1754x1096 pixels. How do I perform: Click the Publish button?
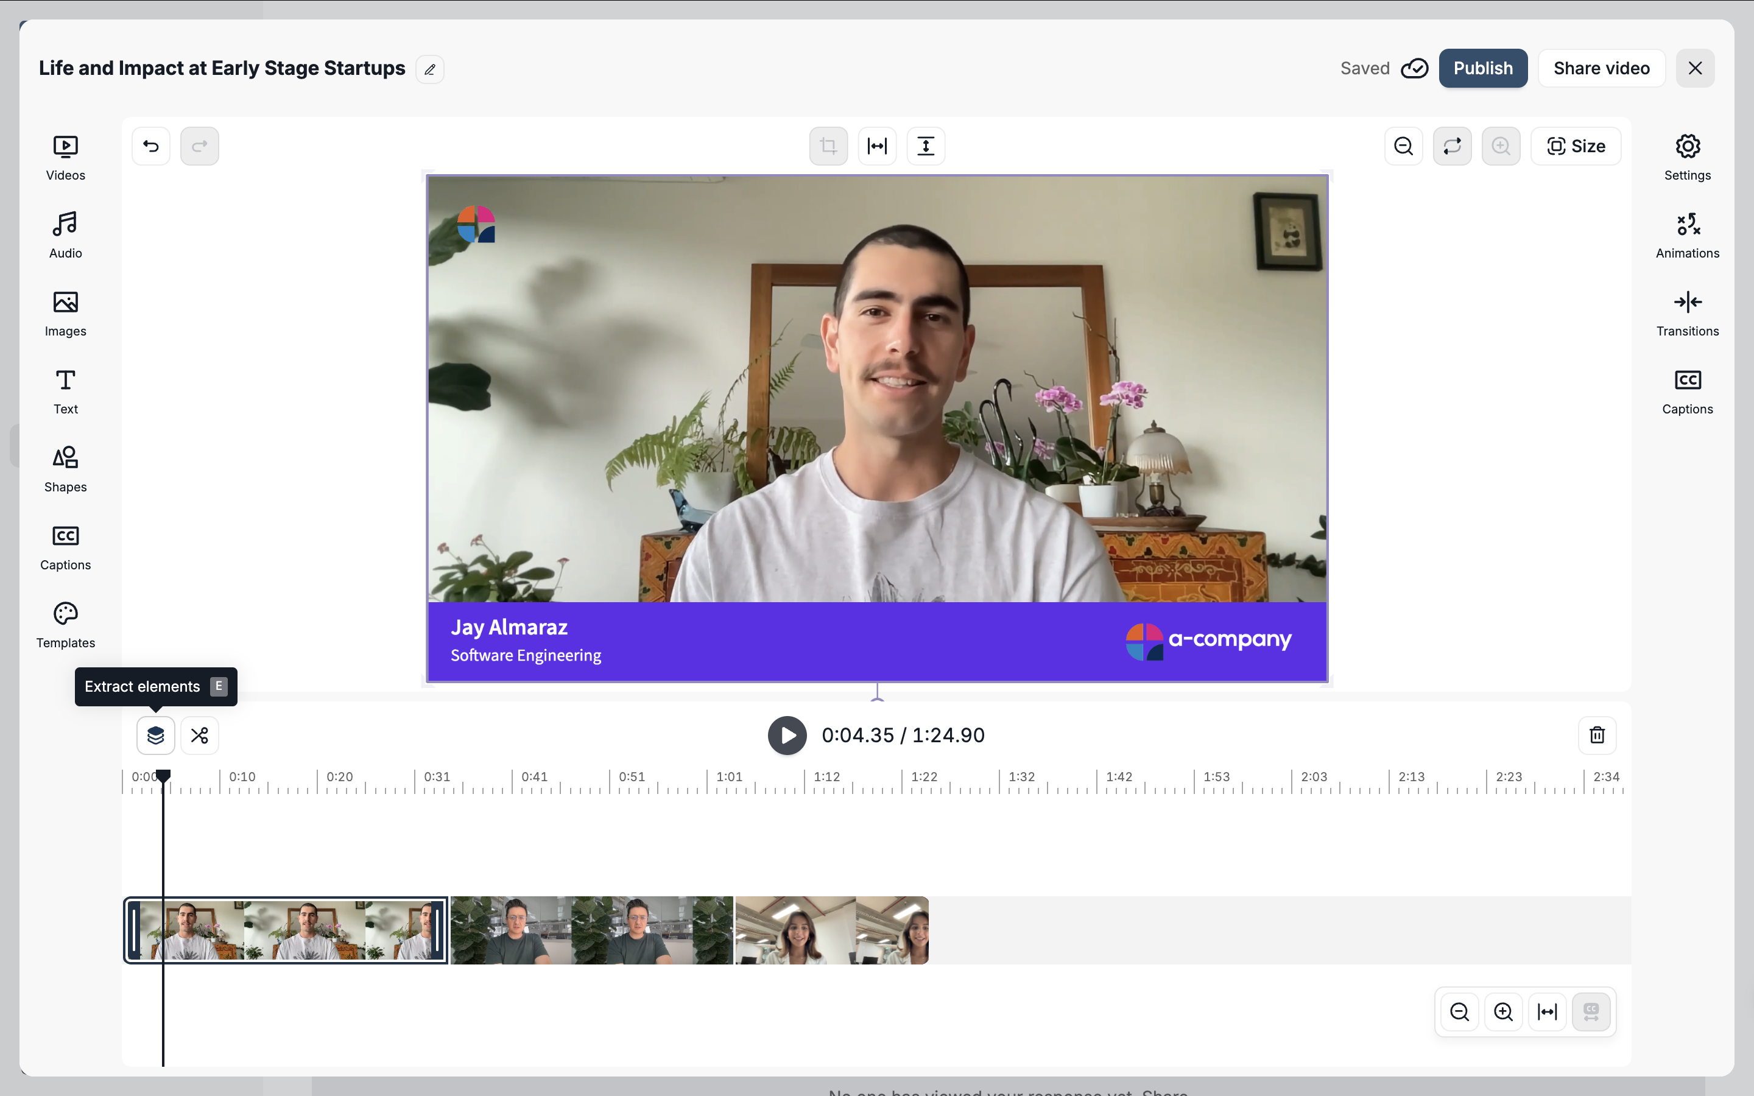coord(1483,68)
